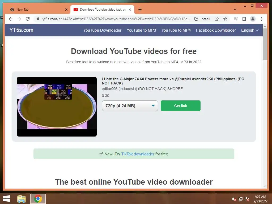Open the share this page icon
This screenshot has width=272, height=204.
(x=217, y=19)
